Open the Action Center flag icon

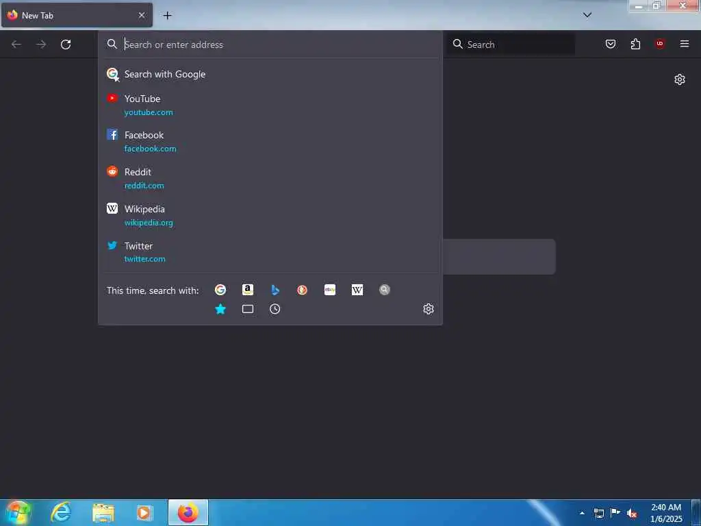tap(615, 513)
